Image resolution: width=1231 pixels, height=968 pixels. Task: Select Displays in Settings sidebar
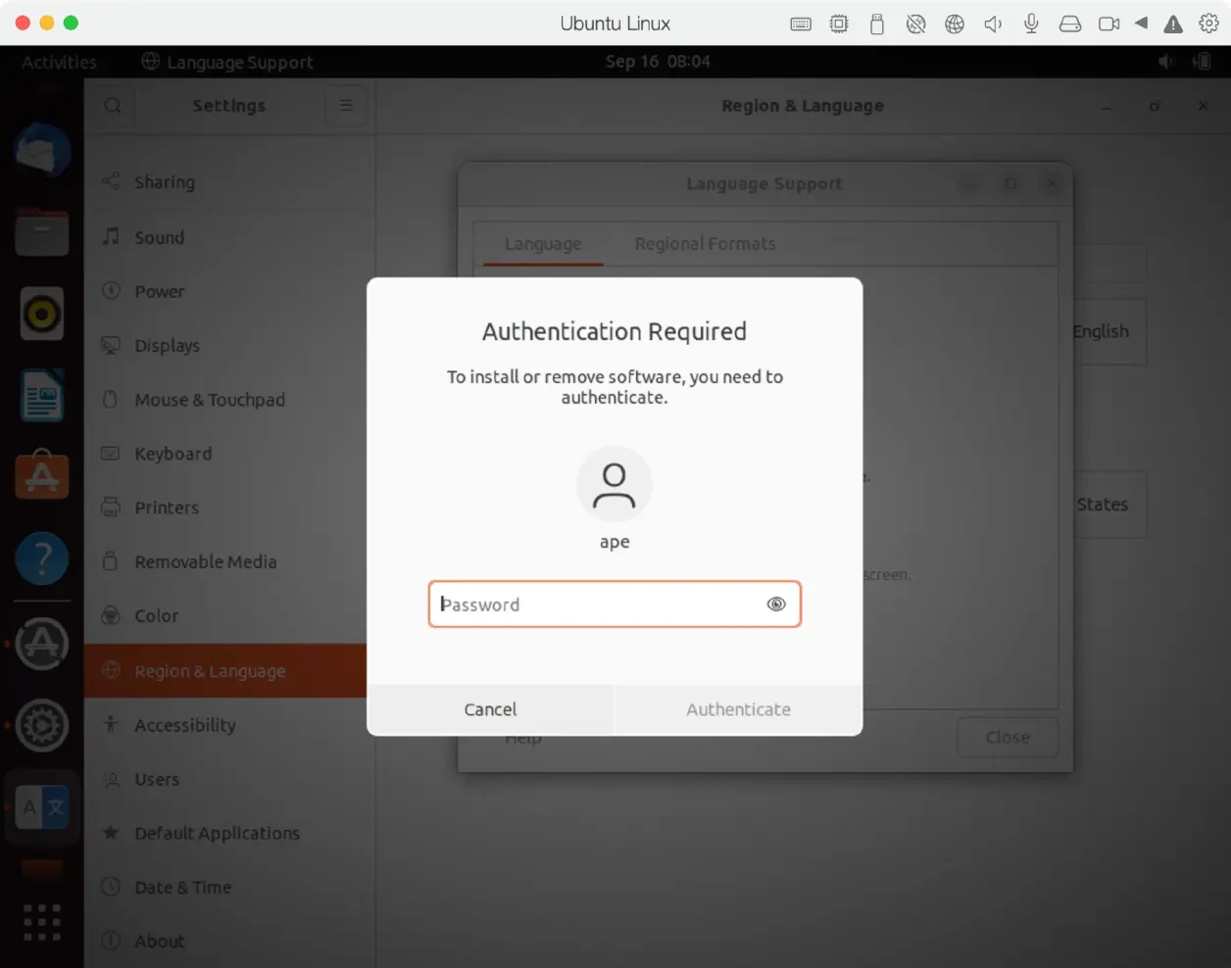click(x=229, y=345)
